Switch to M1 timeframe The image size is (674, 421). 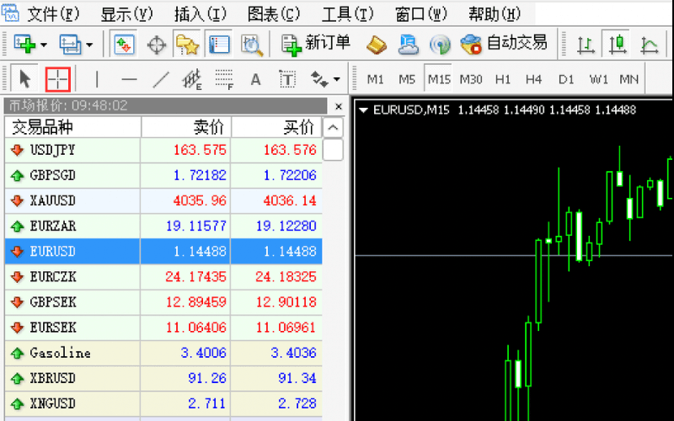[375, 79]
